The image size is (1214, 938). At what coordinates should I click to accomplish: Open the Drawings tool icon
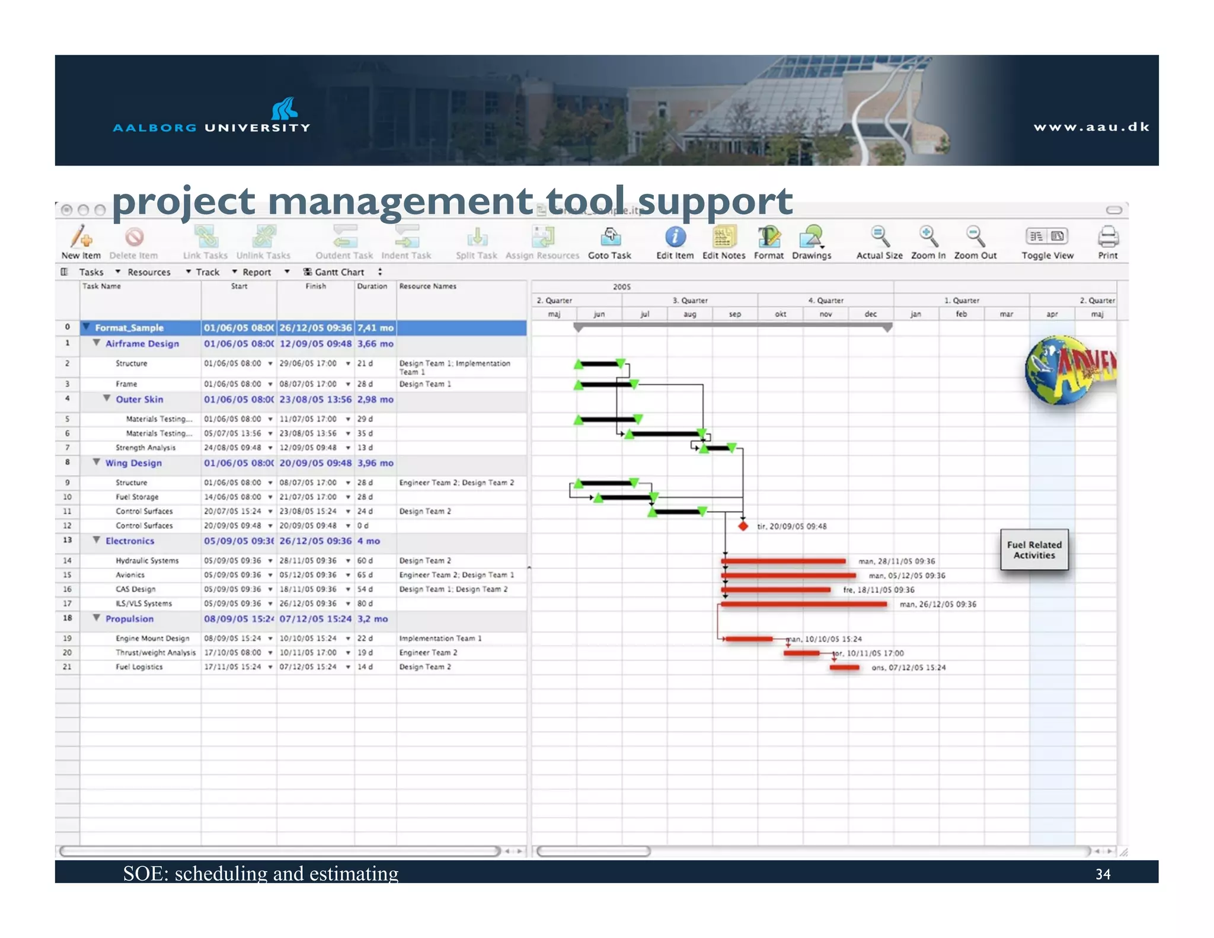pyautogui.click(x=812, y=237)
